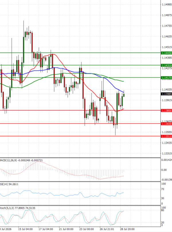Click the Stochastic 80 level scale value
The image size is (172, 232).
click(163, 210)
